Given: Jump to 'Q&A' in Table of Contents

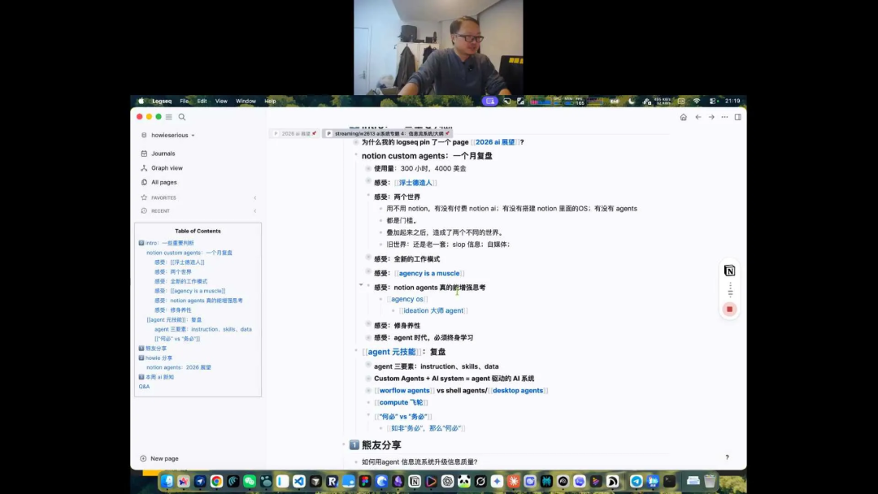Looking at the screenshot, I should pos(145,387).
